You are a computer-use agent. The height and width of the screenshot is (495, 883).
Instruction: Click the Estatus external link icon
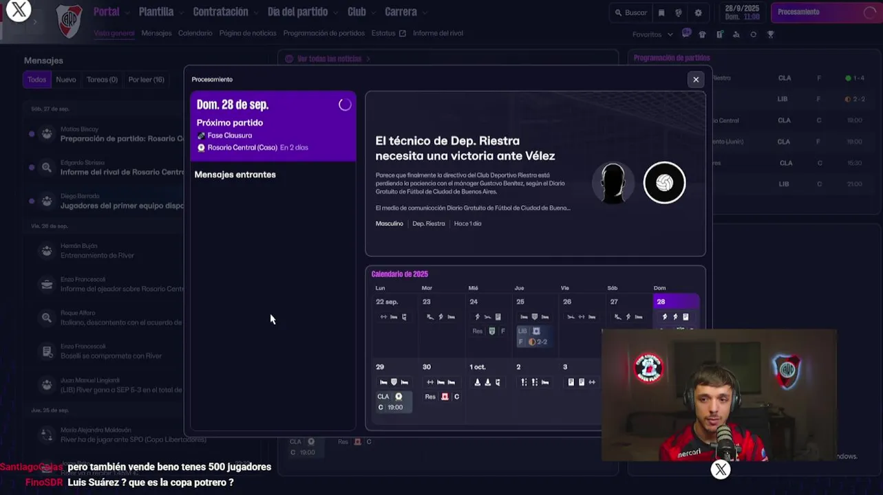[x=403, y=33]
